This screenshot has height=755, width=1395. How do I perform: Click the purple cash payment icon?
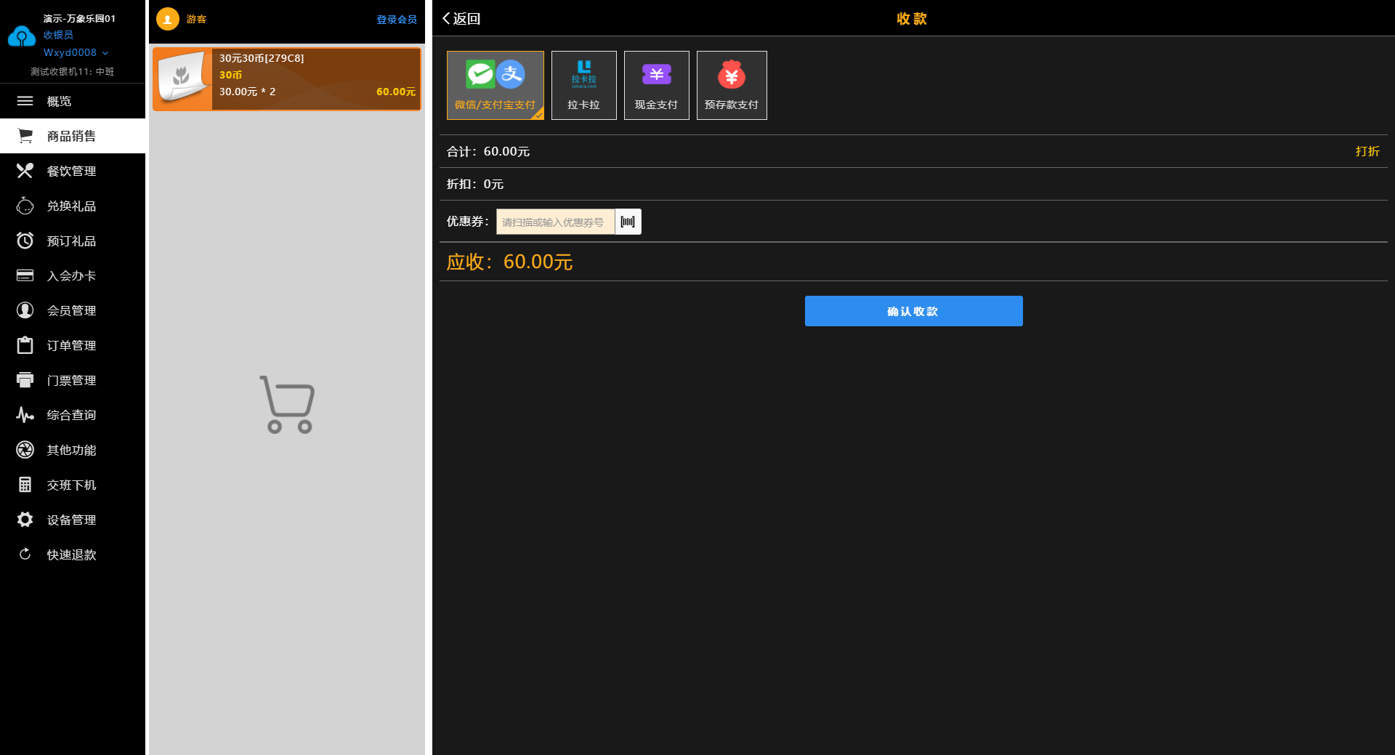[x=657, y=74]
